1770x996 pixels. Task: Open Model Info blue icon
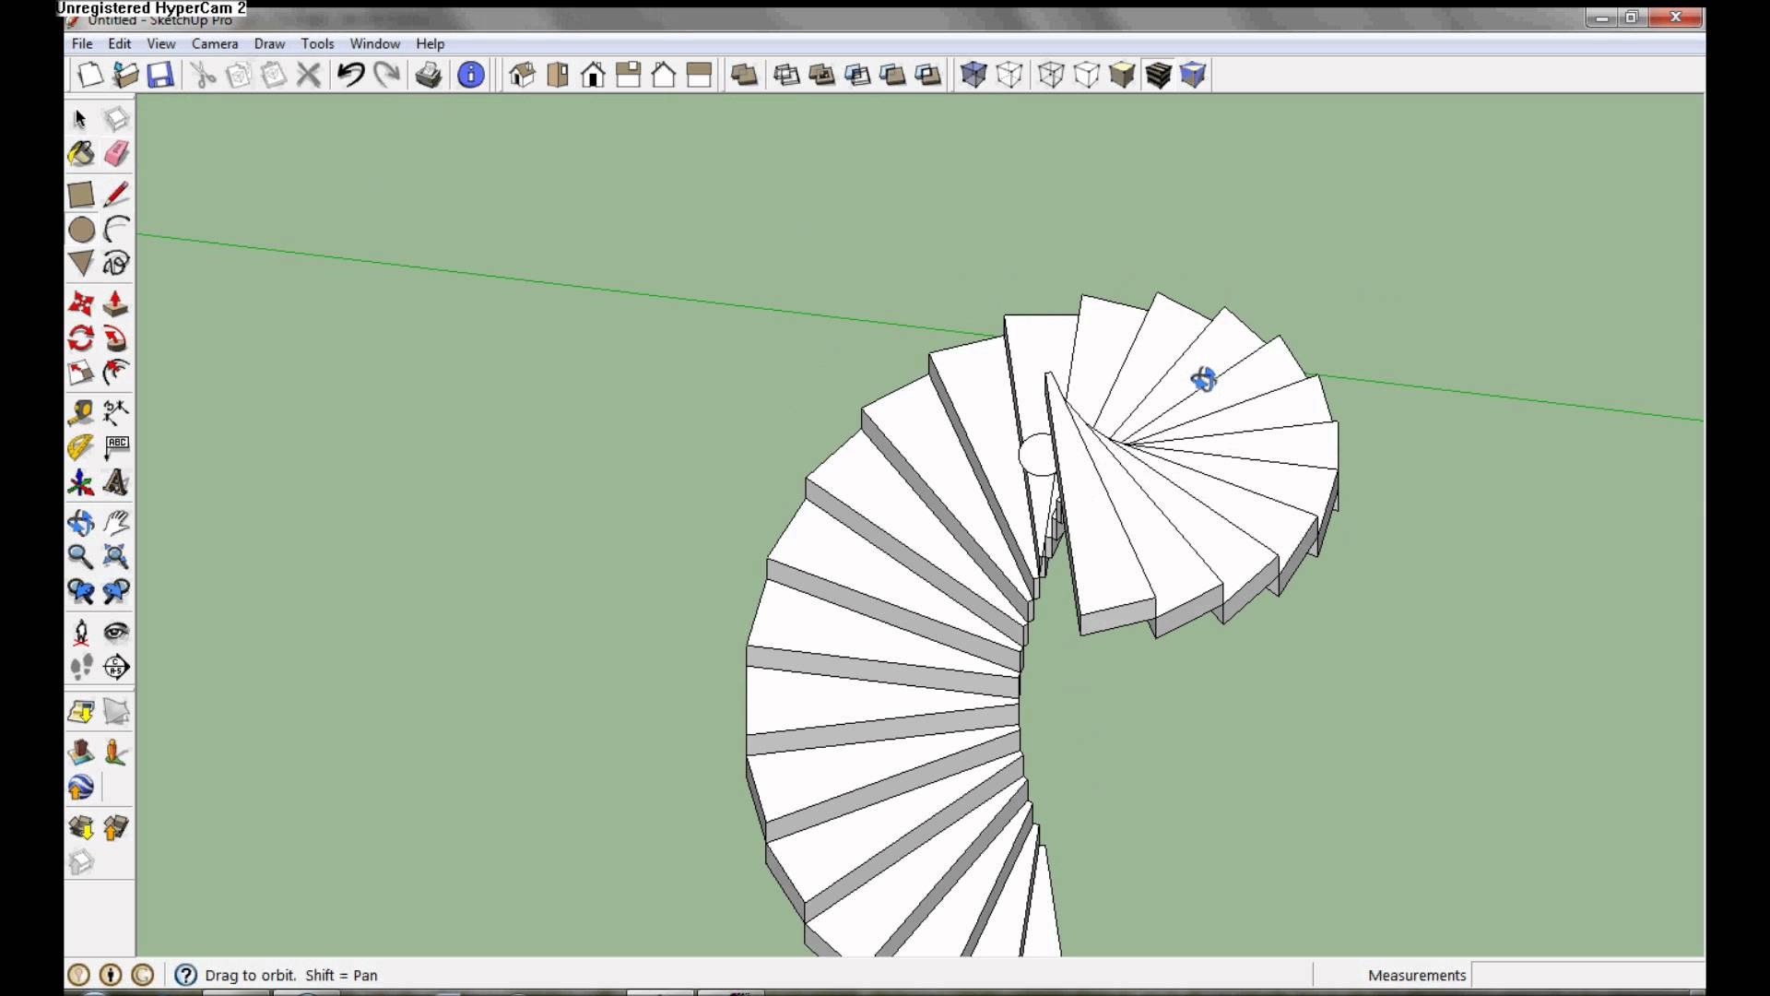(x=470, y=75)
